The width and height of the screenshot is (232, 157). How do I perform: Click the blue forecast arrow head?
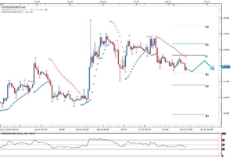(x=213, y=68)
